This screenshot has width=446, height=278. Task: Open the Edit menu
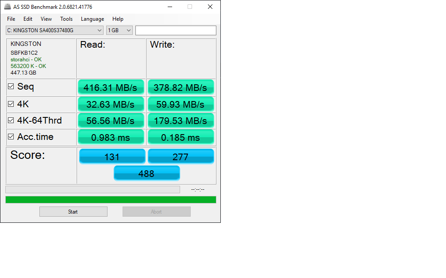[x=28, y=19]
